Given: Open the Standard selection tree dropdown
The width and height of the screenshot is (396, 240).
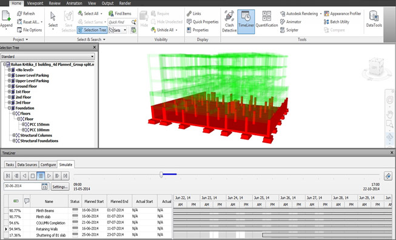Looking at the screenshot, I should pyautogui.click(x=48, y=56).
